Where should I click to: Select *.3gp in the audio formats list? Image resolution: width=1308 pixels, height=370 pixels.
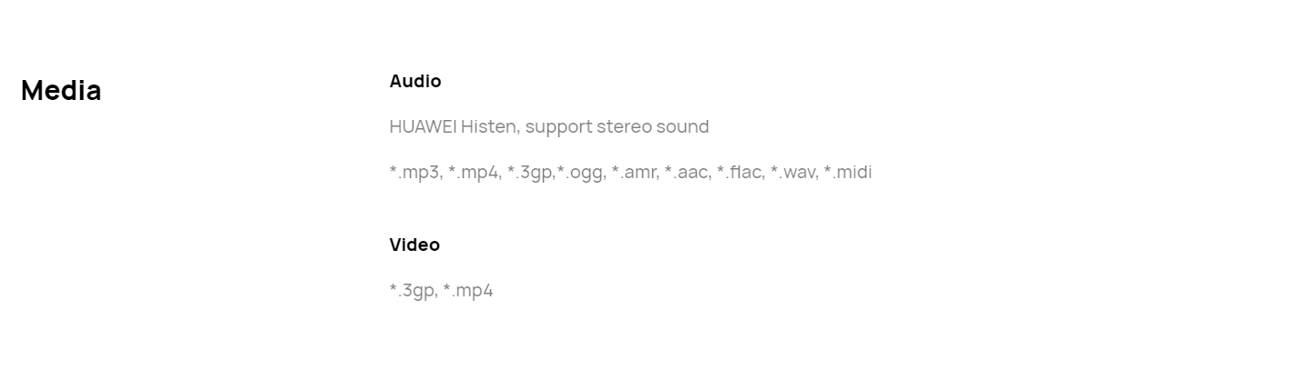529,173
